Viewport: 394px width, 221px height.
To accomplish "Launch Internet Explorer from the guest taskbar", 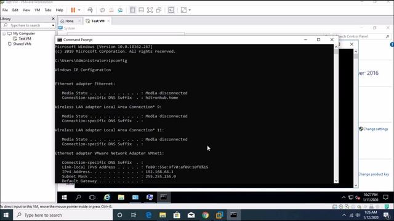I will point(107,198).
